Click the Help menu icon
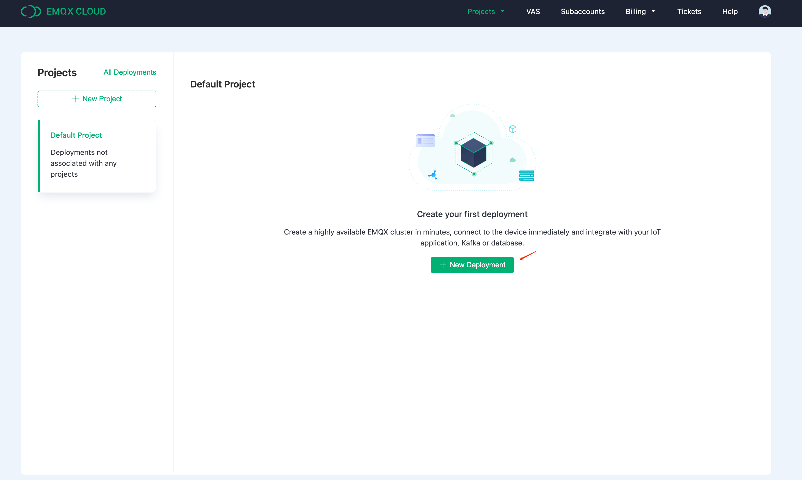Image resolution: width=802 pixels, height=480 pixels. click(x=730, y=11)
